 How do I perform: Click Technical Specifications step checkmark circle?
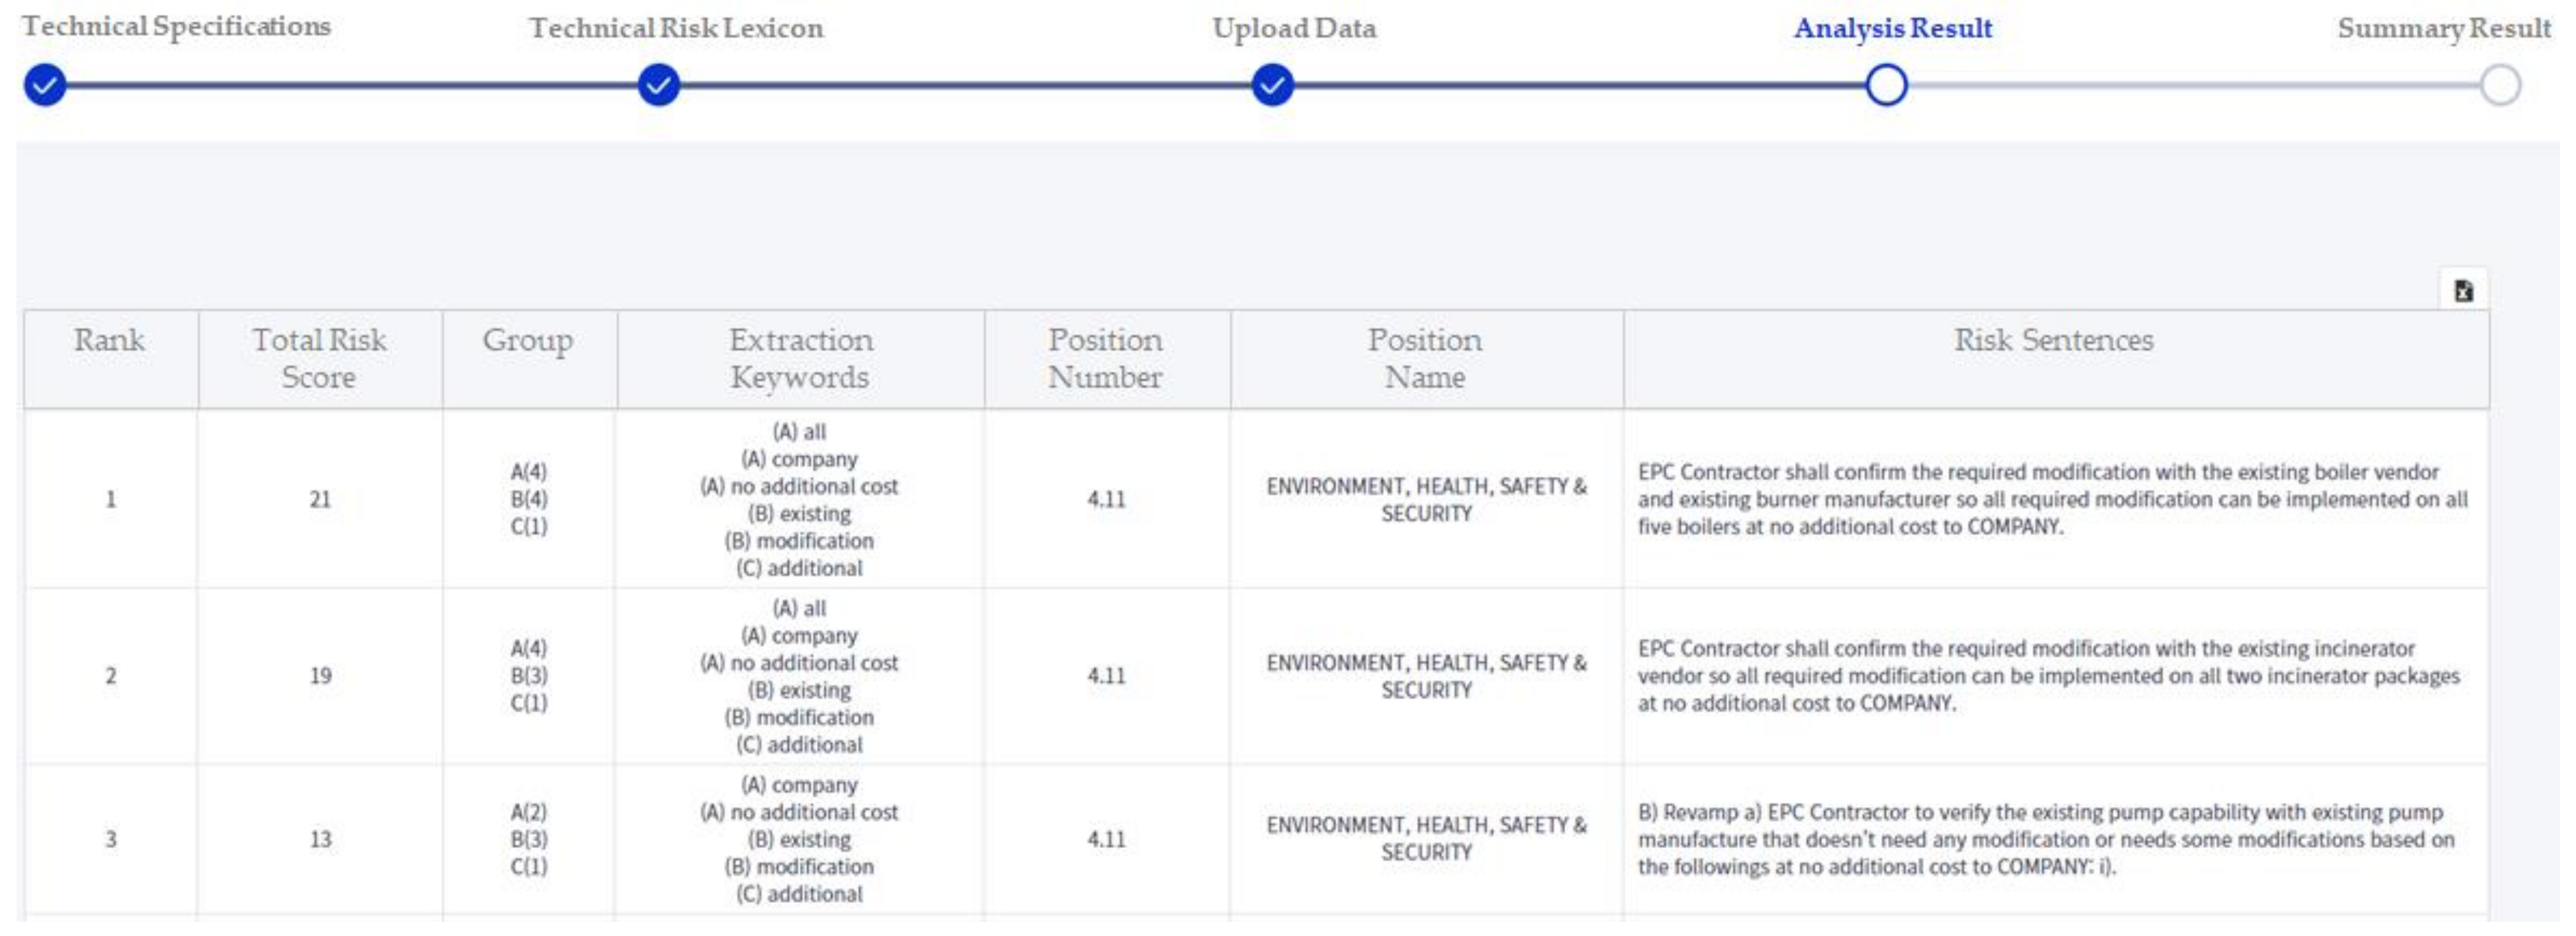tap(45, 86)
